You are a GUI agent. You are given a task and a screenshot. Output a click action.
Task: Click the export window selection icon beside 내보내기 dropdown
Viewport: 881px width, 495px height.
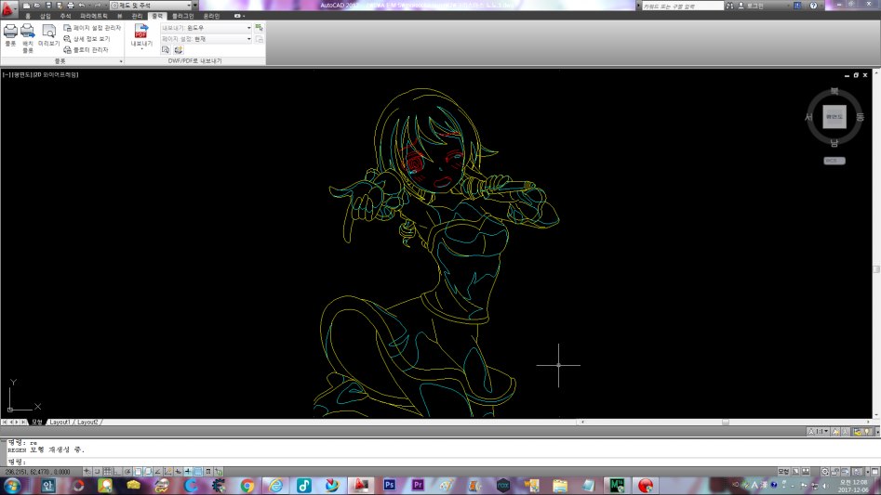pyautogui.click(x=259, y=28)
